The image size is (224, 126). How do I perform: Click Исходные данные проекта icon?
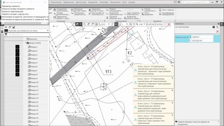point(72,10)
